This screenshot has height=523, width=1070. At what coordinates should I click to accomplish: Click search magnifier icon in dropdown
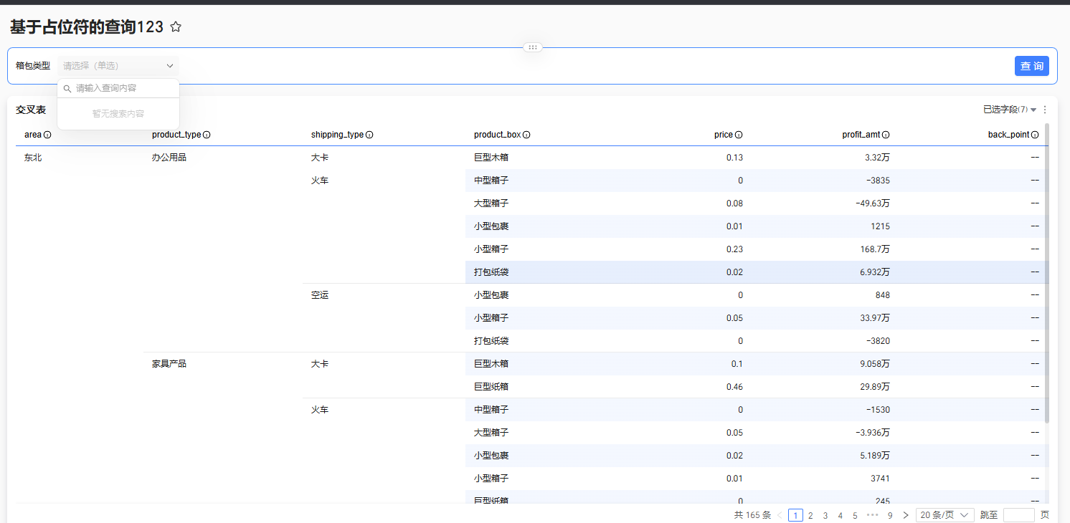(x=67, y=89)
